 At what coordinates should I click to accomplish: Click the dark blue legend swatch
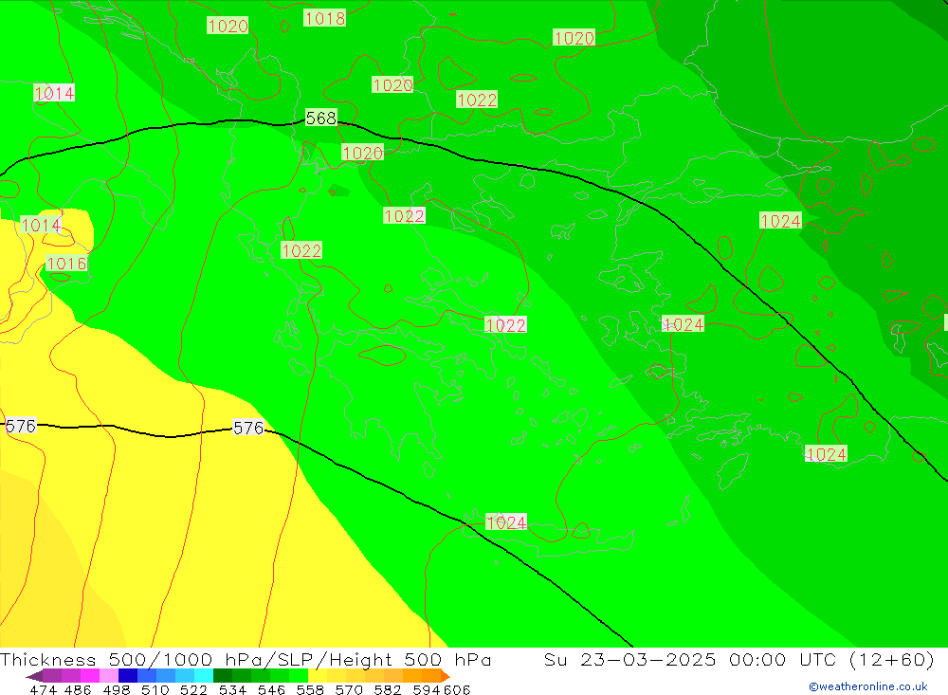coord(128,676)
